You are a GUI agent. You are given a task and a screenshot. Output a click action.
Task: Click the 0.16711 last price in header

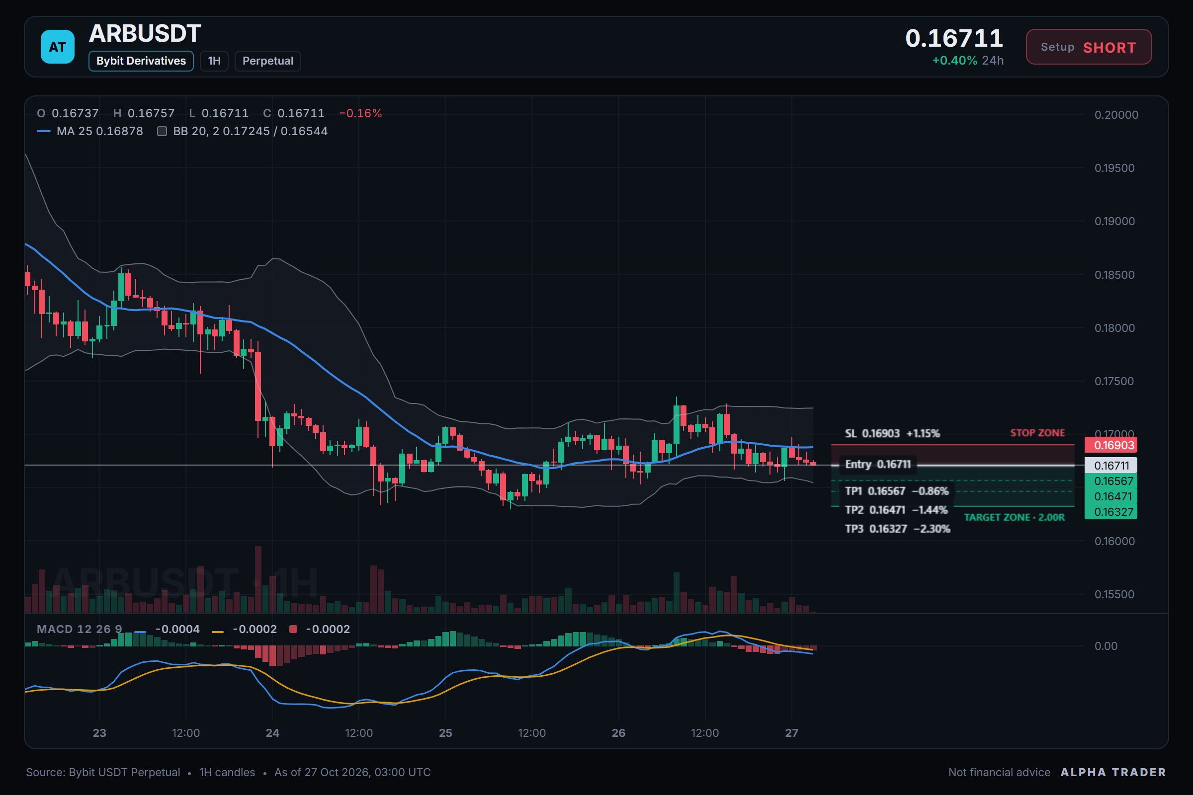click(954, 39)
